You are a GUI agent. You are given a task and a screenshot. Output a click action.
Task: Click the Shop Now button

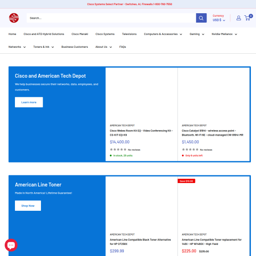click(x=28, y=206)
